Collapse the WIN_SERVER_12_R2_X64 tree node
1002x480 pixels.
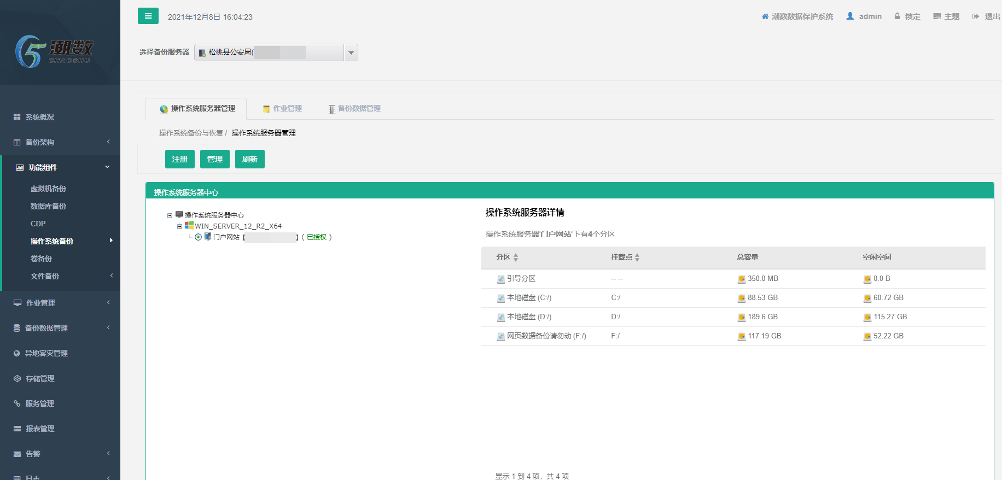179,226
